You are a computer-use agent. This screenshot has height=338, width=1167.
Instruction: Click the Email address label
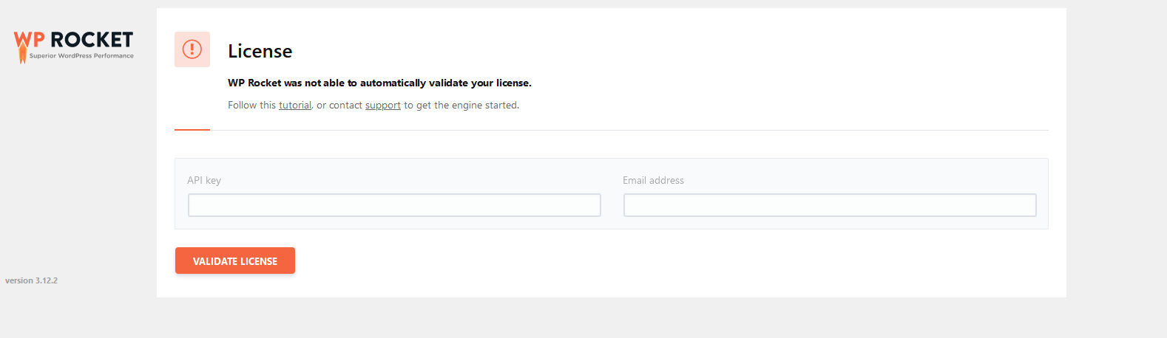pos(653,180)
